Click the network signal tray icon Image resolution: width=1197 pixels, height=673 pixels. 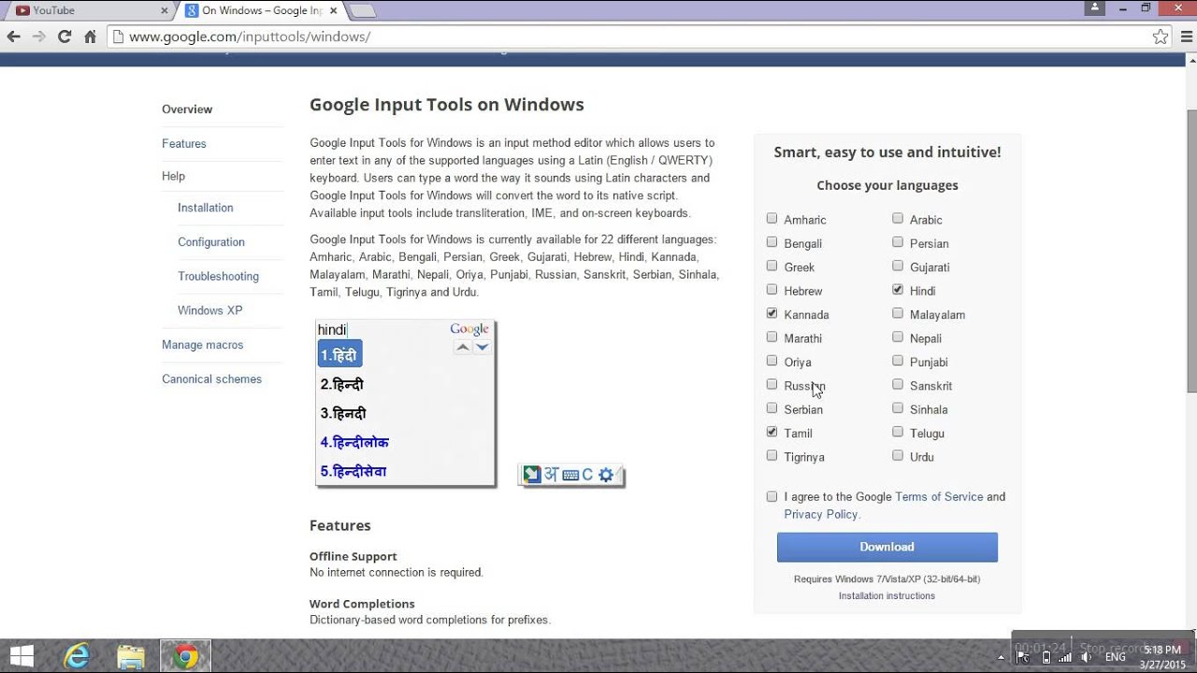click(x=1066, y=657)
